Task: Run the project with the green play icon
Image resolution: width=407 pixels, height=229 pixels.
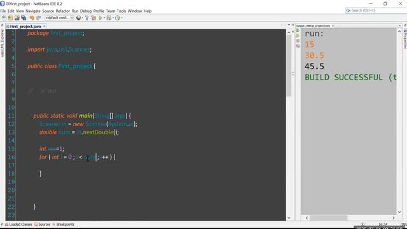Action: 100,18
